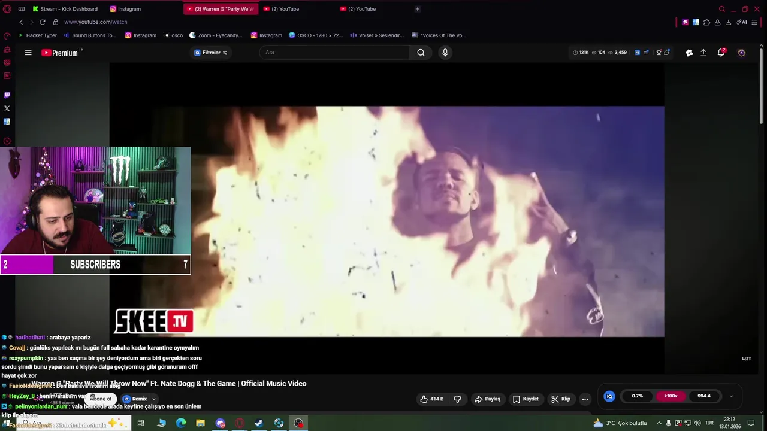The image size is (767, 431).
Task: Switch to the first Instagram browser tab
Action: 125,9
